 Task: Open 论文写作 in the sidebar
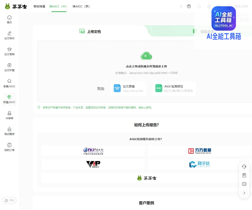click(x=10, y=35)
